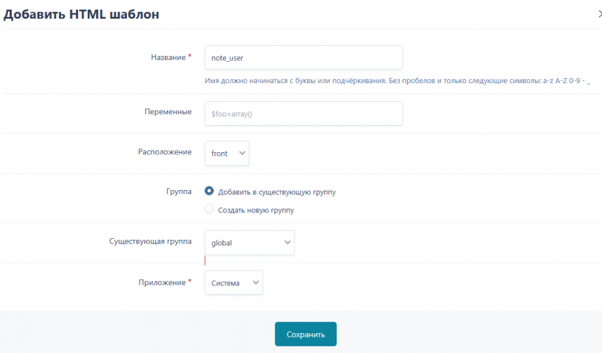Open the Приложение dropdown showing Система
The height and width of the screenshot is (353, 602).
tap(234, 283)
